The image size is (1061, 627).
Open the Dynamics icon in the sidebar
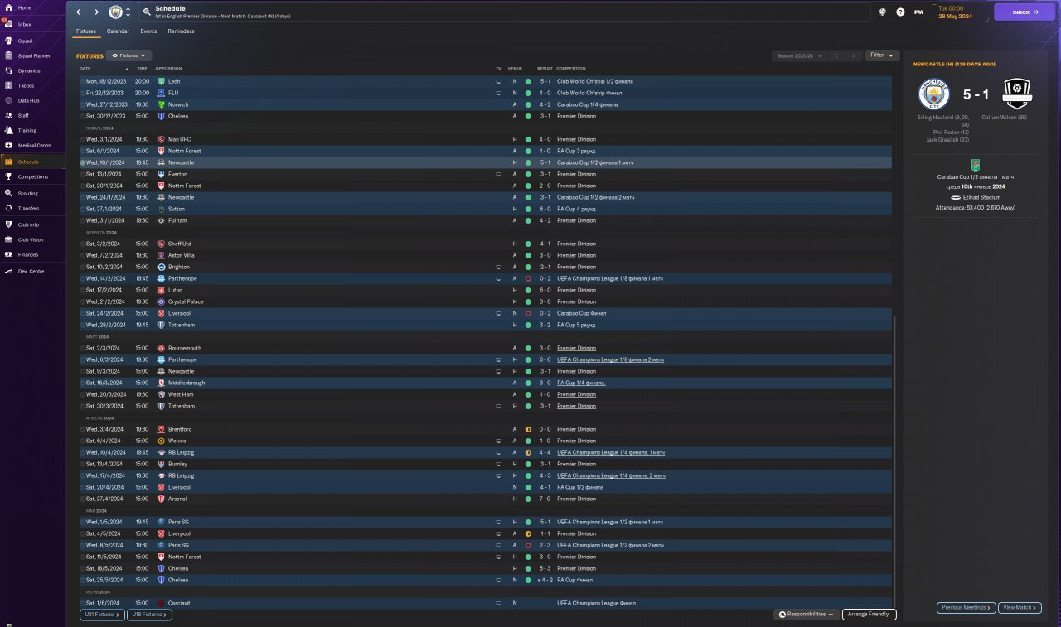click(x=9, y=70)
